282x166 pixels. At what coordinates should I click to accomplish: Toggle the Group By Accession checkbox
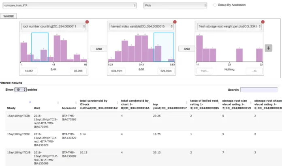215,5
